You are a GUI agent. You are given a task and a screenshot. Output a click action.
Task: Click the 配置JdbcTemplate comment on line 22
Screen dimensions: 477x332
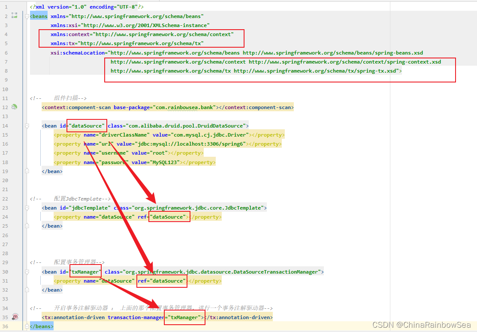[x=70, y=198]
